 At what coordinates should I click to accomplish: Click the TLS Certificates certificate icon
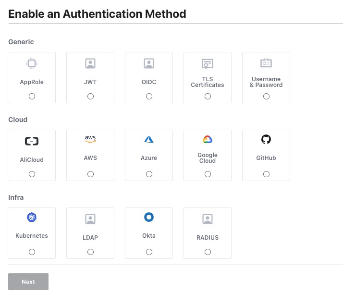tap(208, 63)
